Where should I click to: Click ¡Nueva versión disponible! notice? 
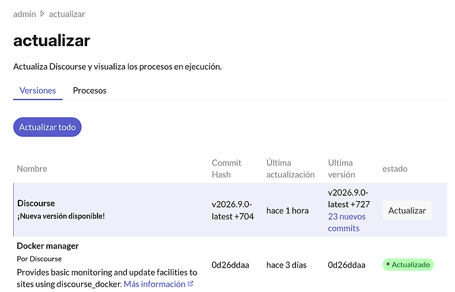tap(61, 216)
